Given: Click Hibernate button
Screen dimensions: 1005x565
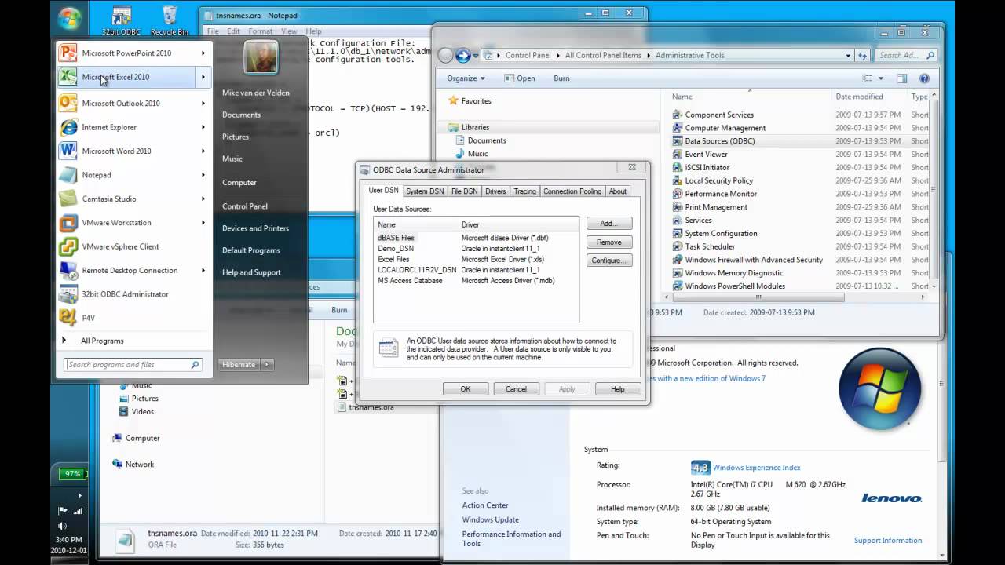Looking at the screenshot, I should click(239, 364).
